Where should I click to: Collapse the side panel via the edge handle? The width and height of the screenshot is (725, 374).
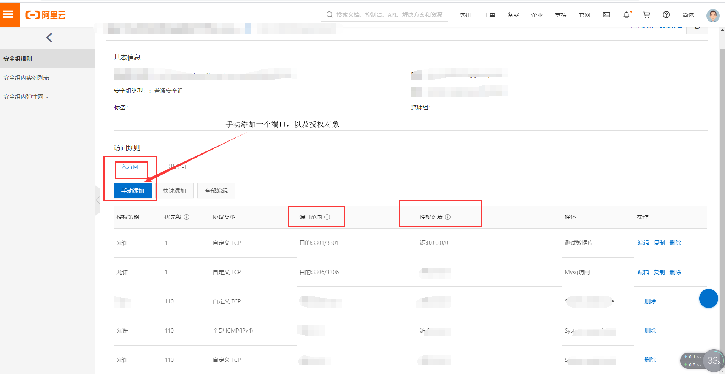98,200
